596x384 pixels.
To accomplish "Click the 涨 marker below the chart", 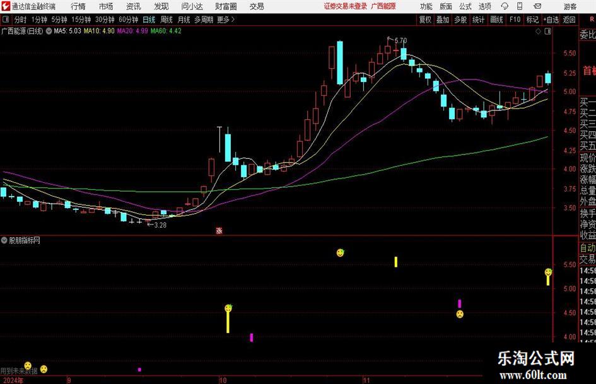I will 219,230.
